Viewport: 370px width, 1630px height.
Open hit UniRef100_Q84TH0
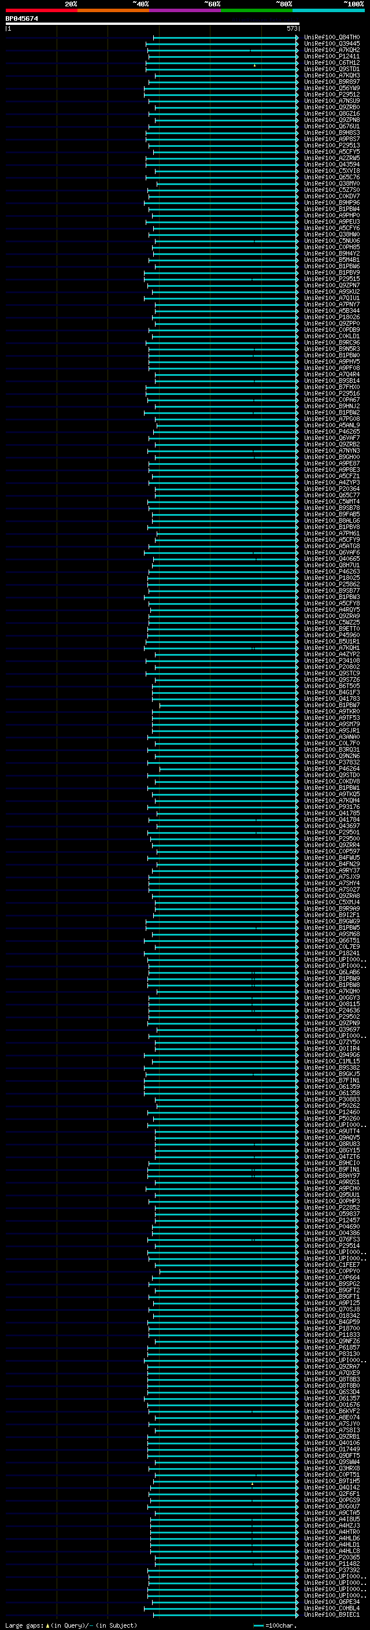pyautogui.click(x=332, y=38)
